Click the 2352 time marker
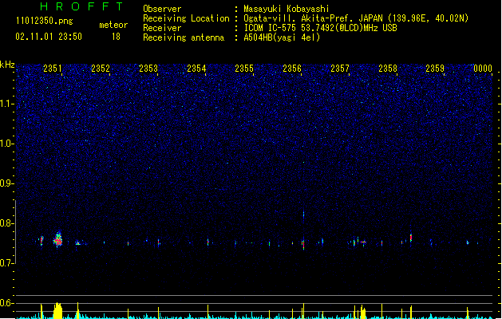 101,69
